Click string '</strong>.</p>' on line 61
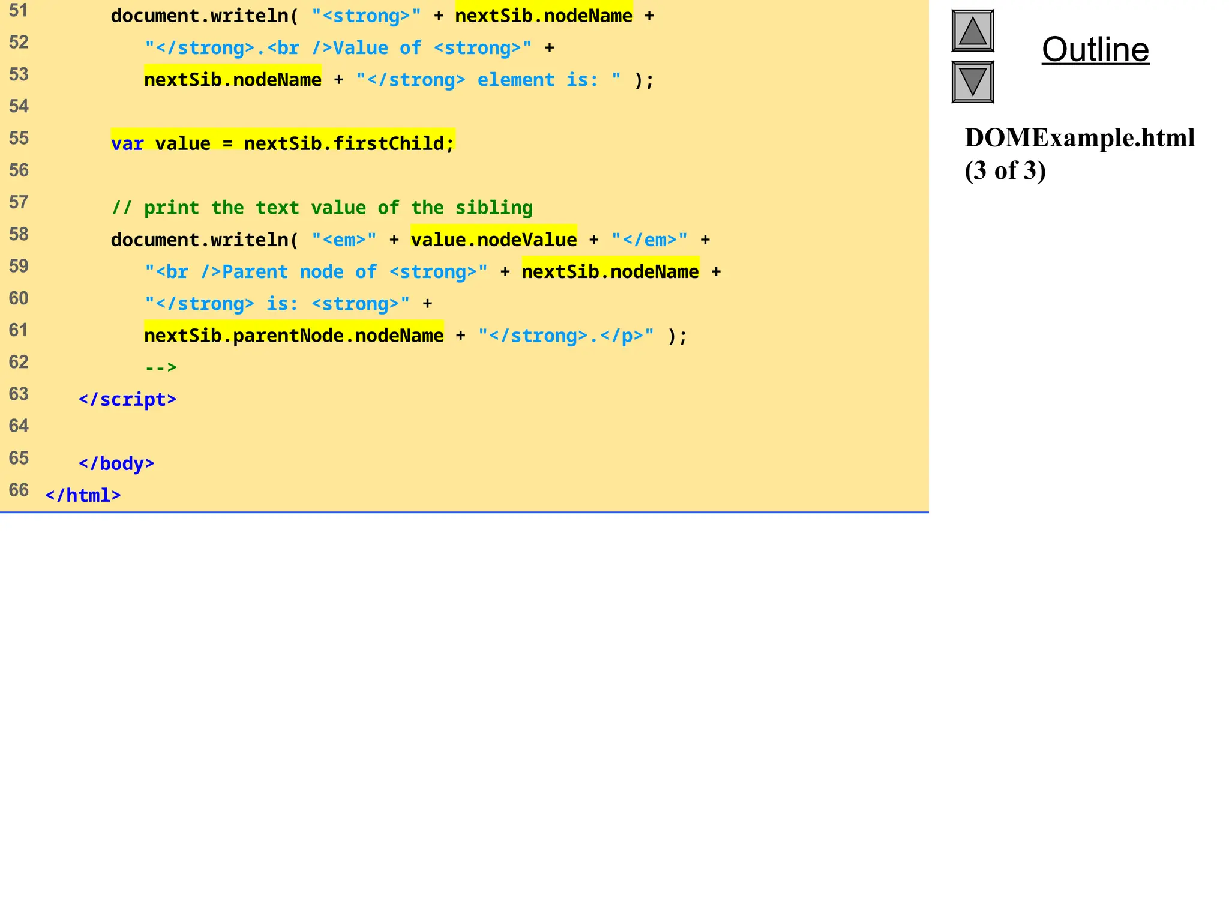Image resolution: width=1229 pixels, height=922 pixels. point(566,335)
